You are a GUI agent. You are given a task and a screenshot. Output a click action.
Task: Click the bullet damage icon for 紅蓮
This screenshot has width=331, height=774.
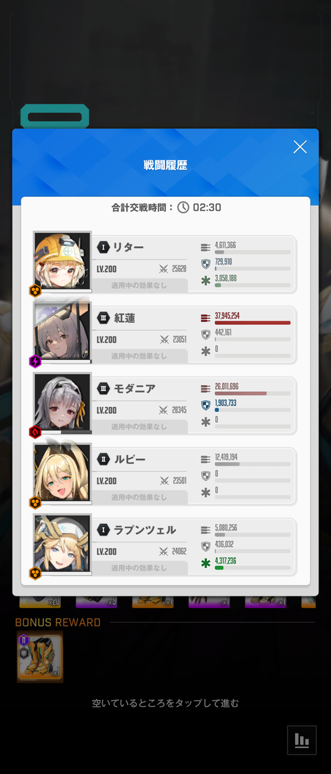coord(205,318)
